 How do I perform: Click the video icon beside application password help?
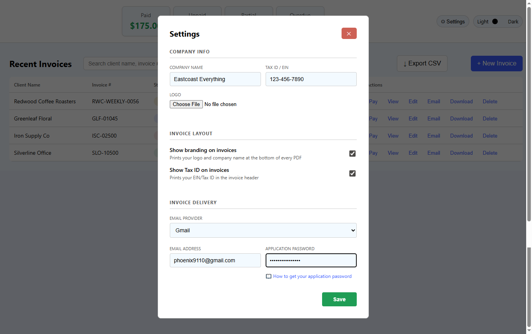pos(269,276)
